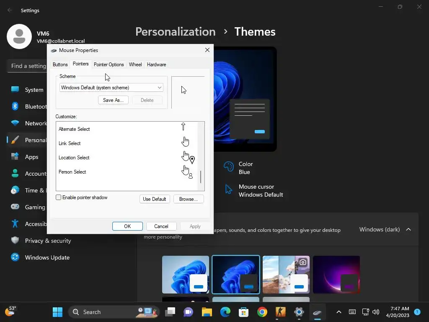Open File Explorer from taskbar
Viewport: 429px width, 322px height.
(207, 312)
